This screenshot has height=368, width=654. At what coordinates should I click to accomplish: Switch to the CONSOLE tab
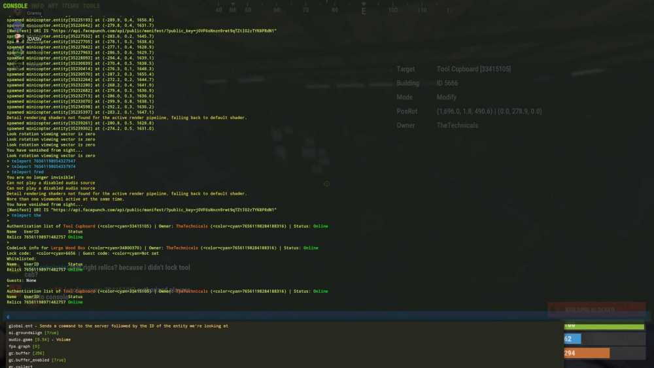tap(15, 6)
